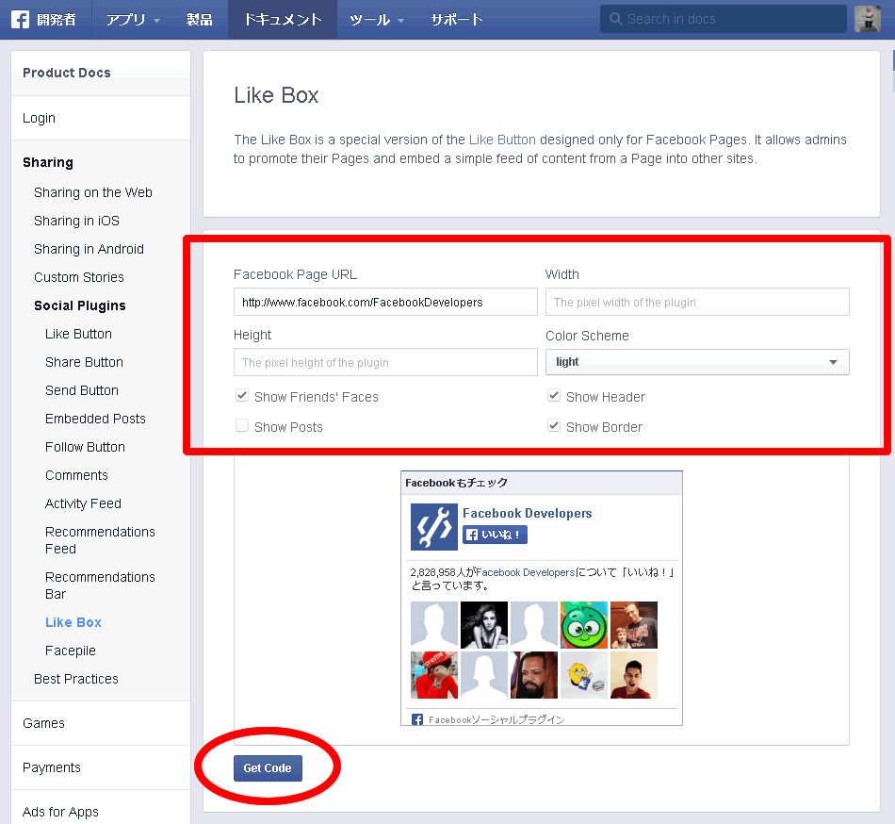Click Facebook Developers page logo in preview
This screenshot has height=824, width=895.
433,526
